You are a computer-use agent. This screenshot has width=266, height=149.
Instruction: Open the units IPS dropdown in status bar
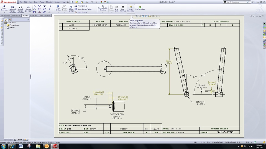pyautogui.click(x=251, y=142)
